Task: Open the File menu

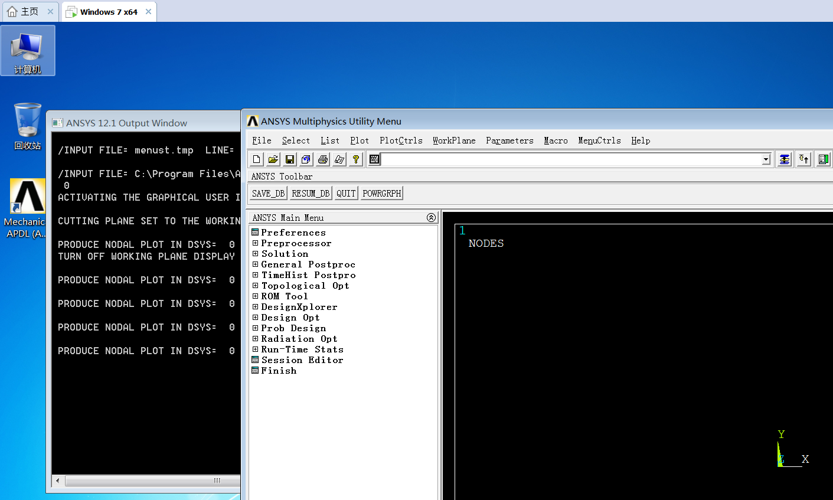Action: click(262, 140)
